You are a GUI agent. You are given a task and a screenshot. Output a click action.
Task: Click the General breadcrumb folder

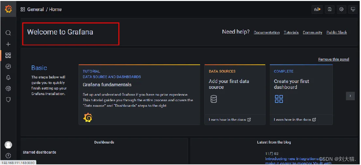35,9
